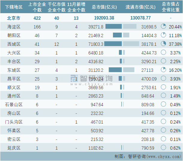Click the 石景山区 row label
Screen dimensions: 183x161
click(x=14, y=105)
